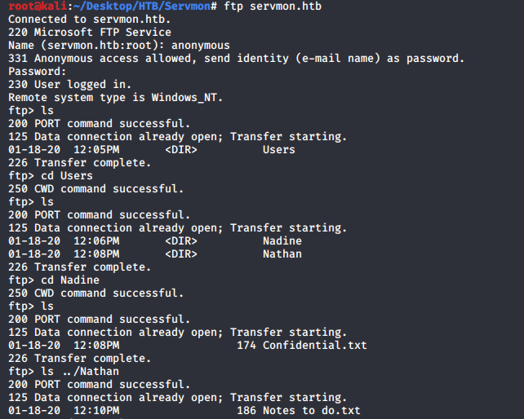Click the 'Nathan' directory entry in the listing
This screenshot has height=419, width=524.
(x=282, y=254)
